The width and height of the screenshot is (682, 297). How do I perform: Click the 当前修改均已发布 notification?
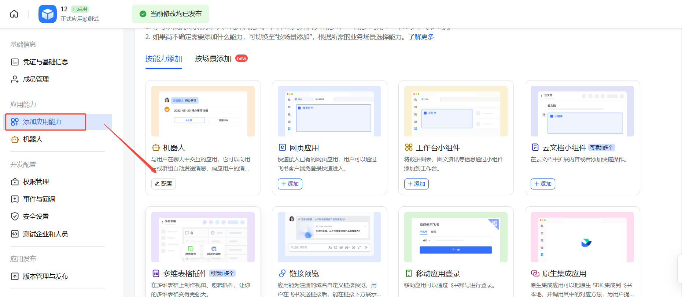pyautogui.click(x=170, y=14)
